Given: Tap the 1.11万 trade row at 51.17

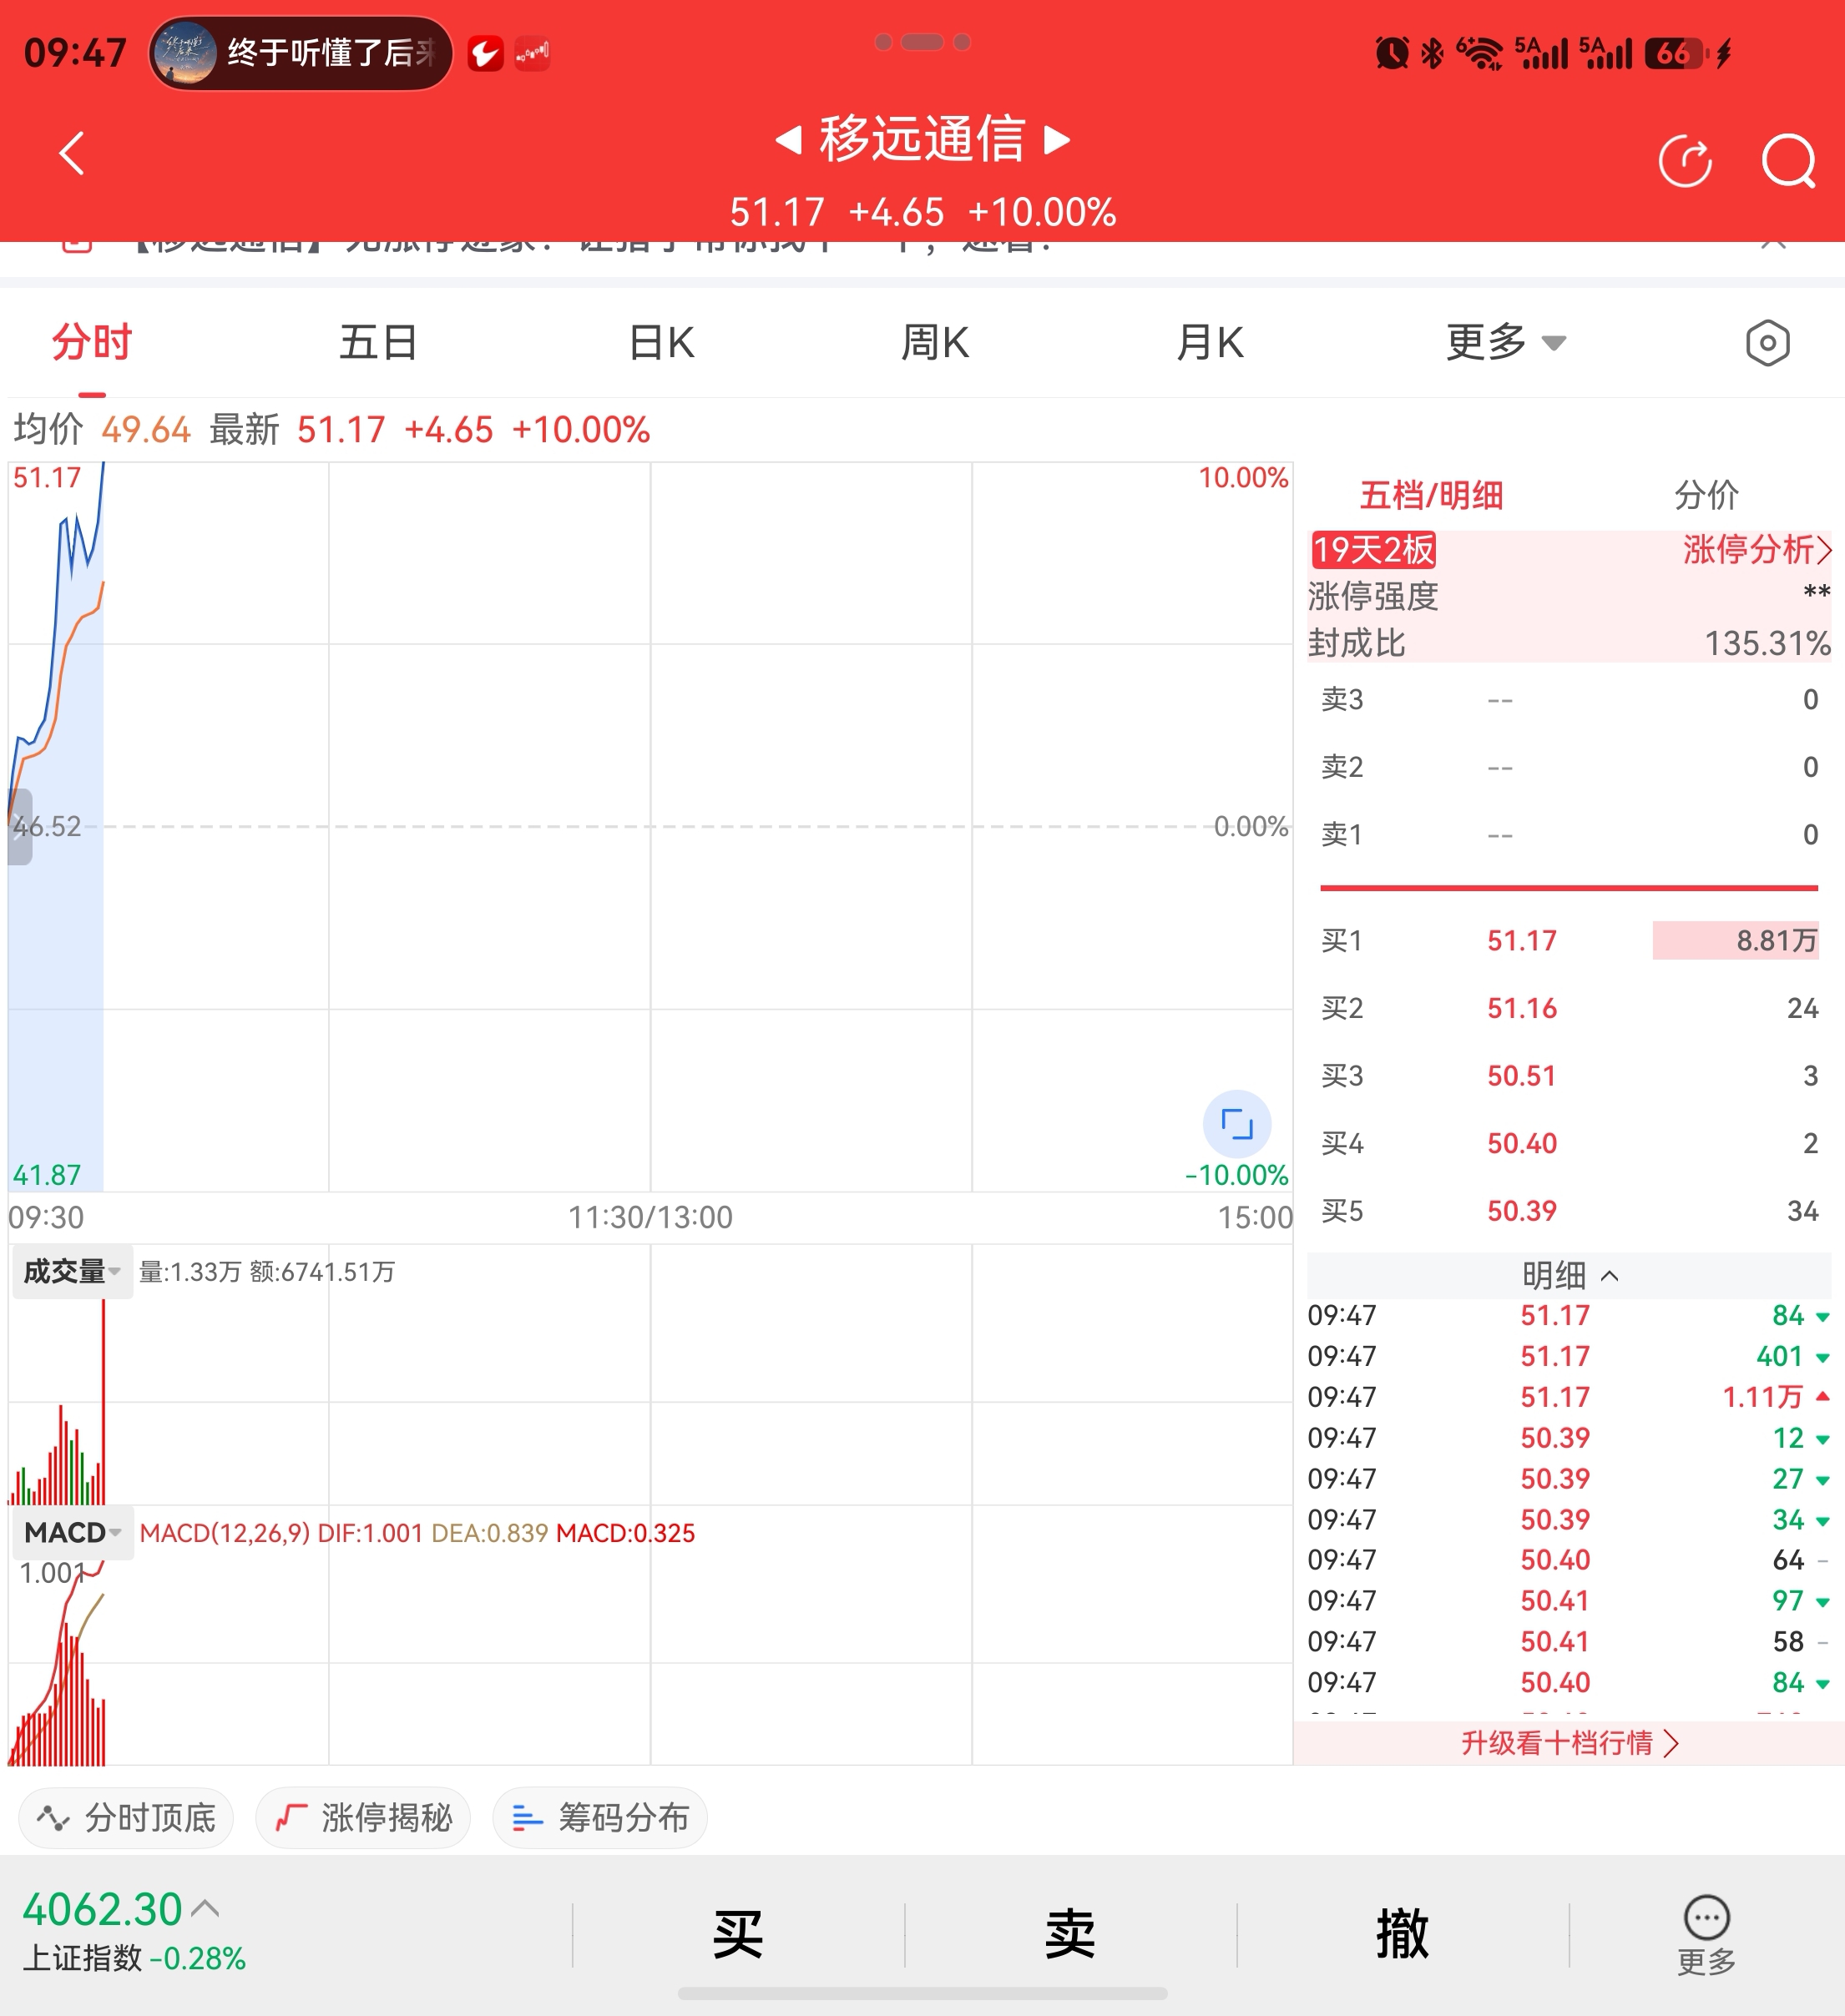Looking at the screenshot, I should tap(1569, 1397).
